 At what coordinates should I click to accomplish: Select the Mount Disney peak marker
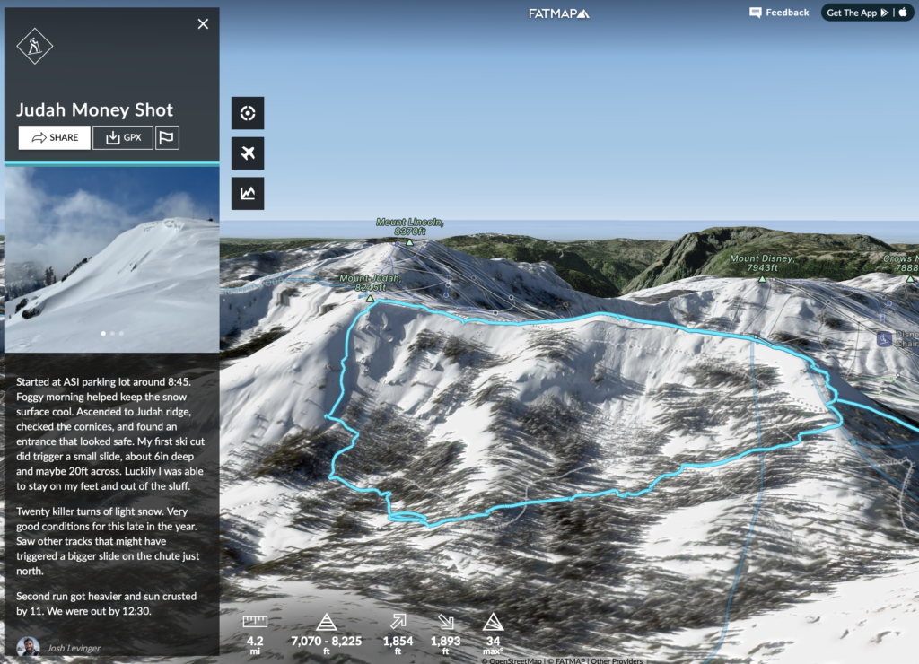(762, 279)
